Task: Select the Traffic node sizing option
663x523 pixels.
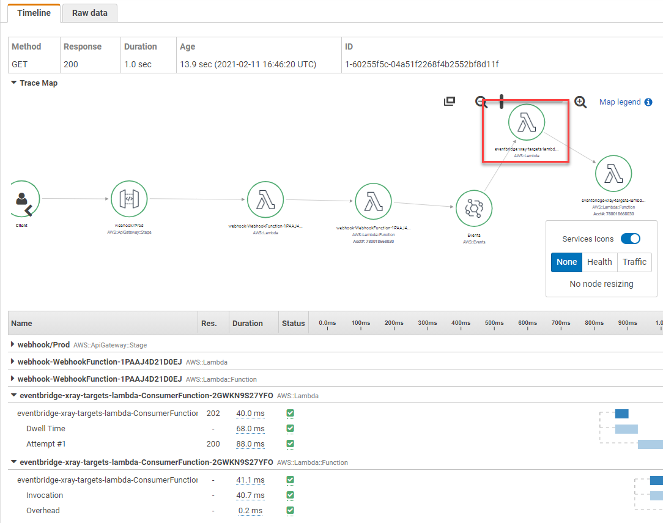Action: (634, 262)
